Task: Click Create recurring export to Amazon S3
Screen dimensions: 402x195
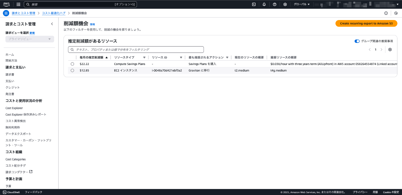Action: pos(366,23)
